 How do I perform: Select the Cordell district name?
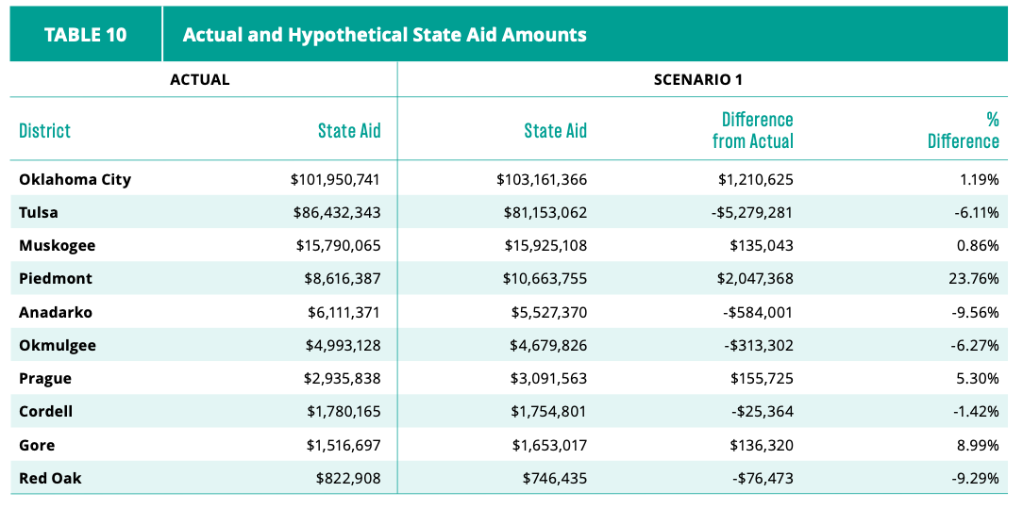coord(45,412)
